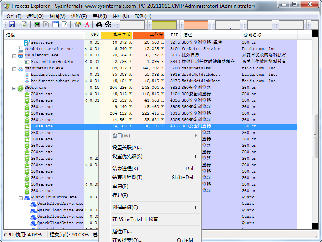Screen dimensions: 322x242
Task: Click the parent QuarkCloudDrive.exe cloud icon
Action: coord(27,198)
